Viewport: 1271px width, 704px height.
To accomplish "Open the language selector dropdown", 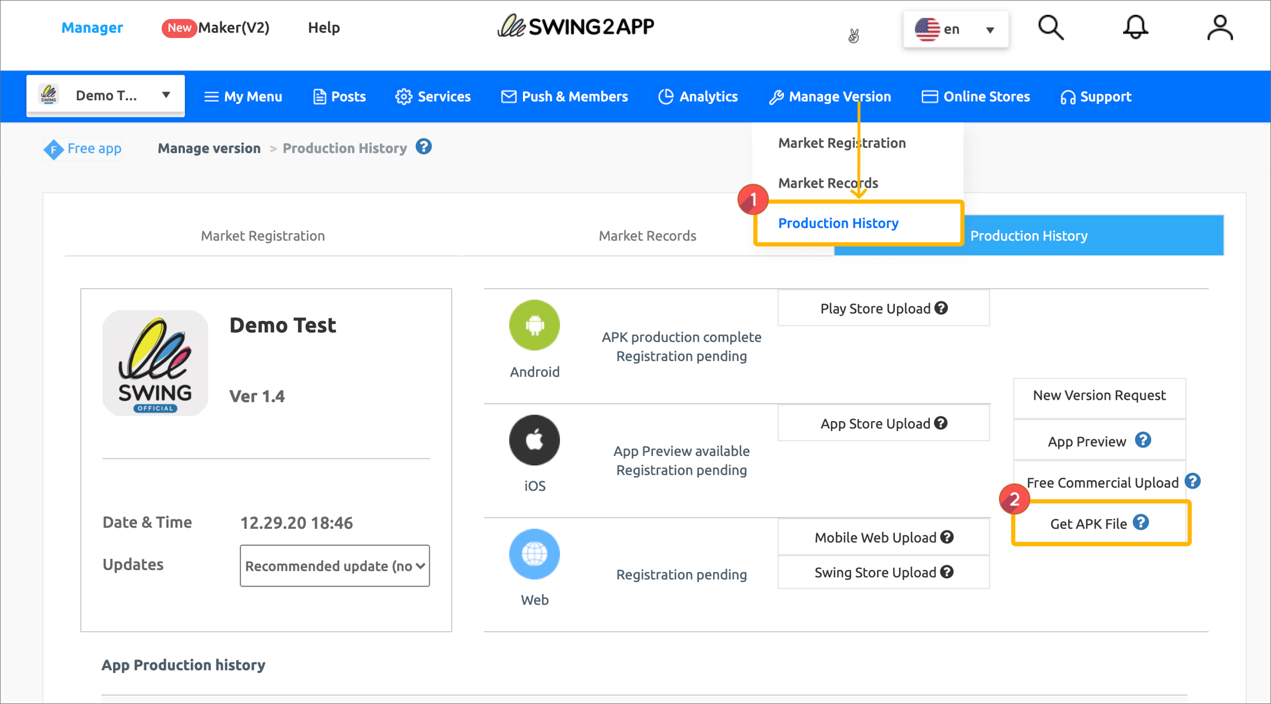I will click(955, 29).
